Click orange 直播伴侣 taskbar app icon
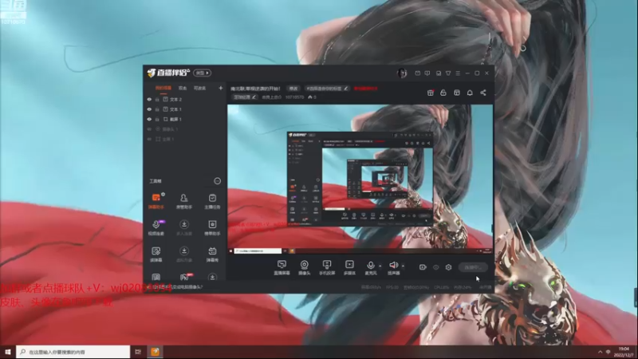This screenshot has height=359, width=638. 155,352
